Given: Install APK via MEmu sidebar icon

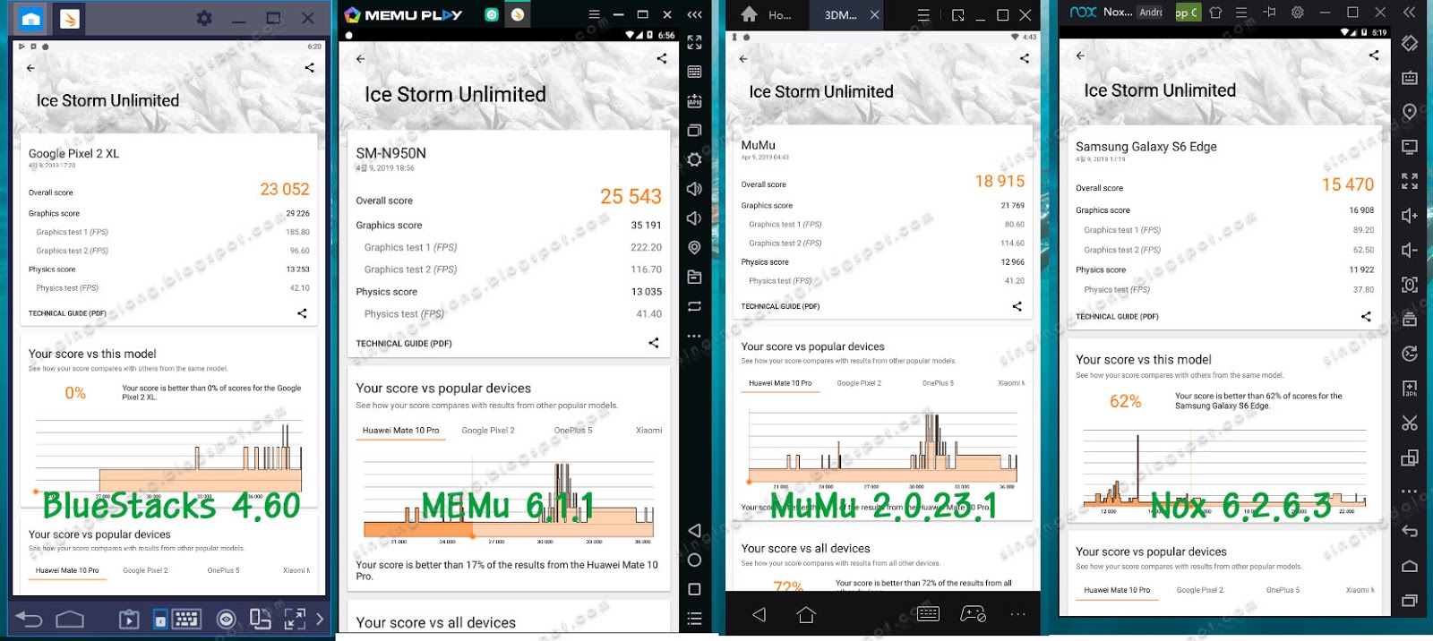Looking at the screenshot, I should pyautogui.click(x=694, y=101).
